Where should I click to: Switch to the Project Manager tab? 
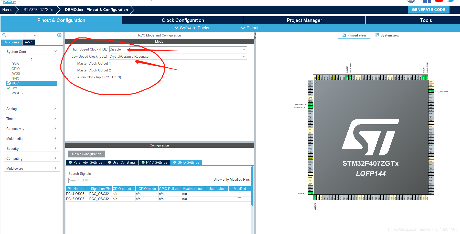(x=304, y=20)
